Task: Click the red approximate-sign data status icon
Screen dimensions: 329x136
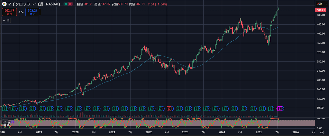Action: [71, 4]
